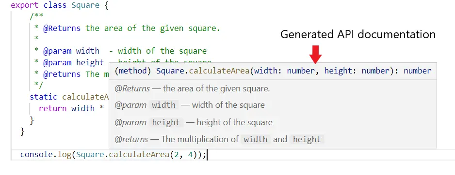Click the red arrow pointing at the tooltip
Image resolution: width=455 pixels, height=175 pixels.
(x=315, y=54)
